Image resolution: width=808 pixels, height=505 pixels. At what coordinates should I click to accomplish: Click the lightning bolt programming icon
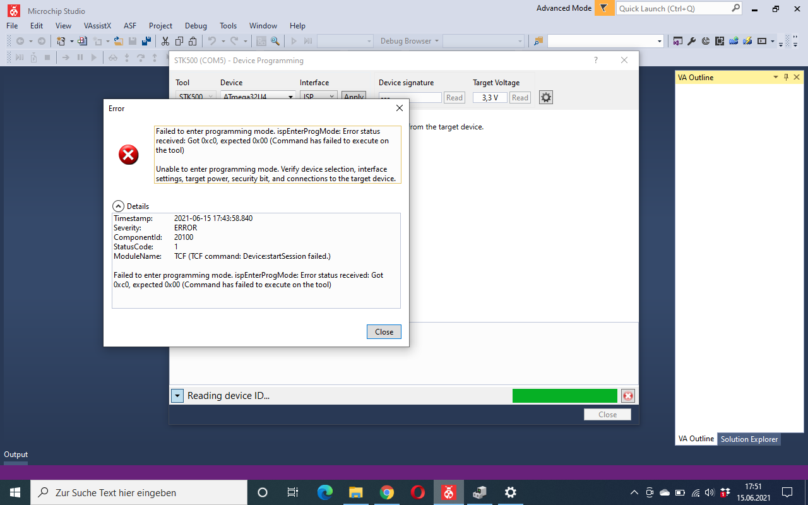click(x=747, y=41)
